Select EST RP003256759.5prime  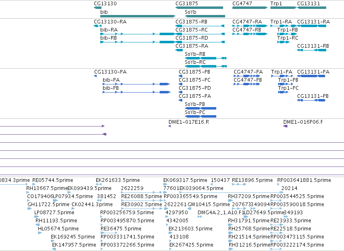coord(101,217)
